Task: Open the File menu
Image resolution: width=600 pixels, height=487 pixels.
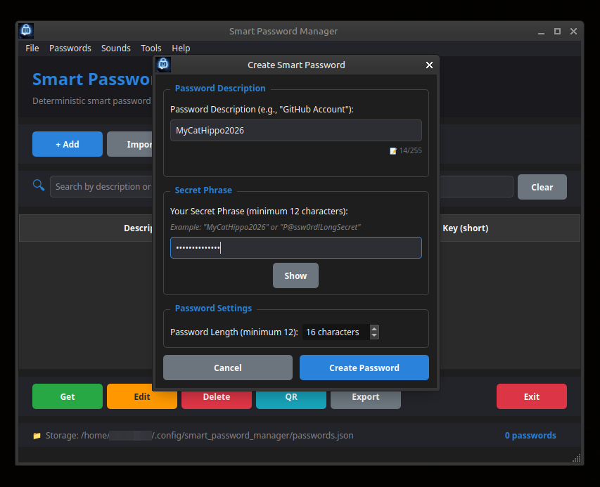Action: (x=32, y=48)
